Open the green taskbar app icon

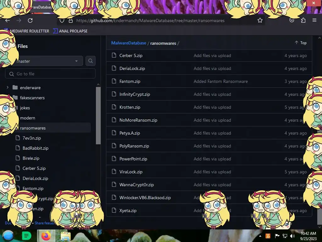point(26,236)
